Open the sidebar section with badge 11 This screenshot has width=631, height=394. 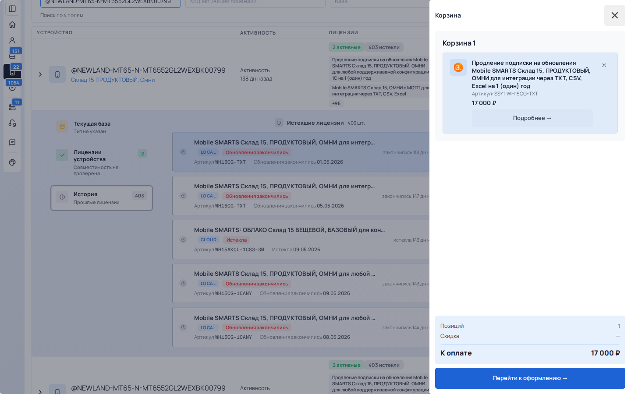point(12,107)
